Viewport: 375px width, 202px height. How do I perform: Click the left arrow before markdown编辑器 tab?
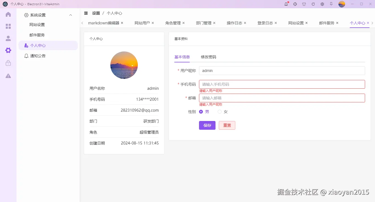[83, 23]
